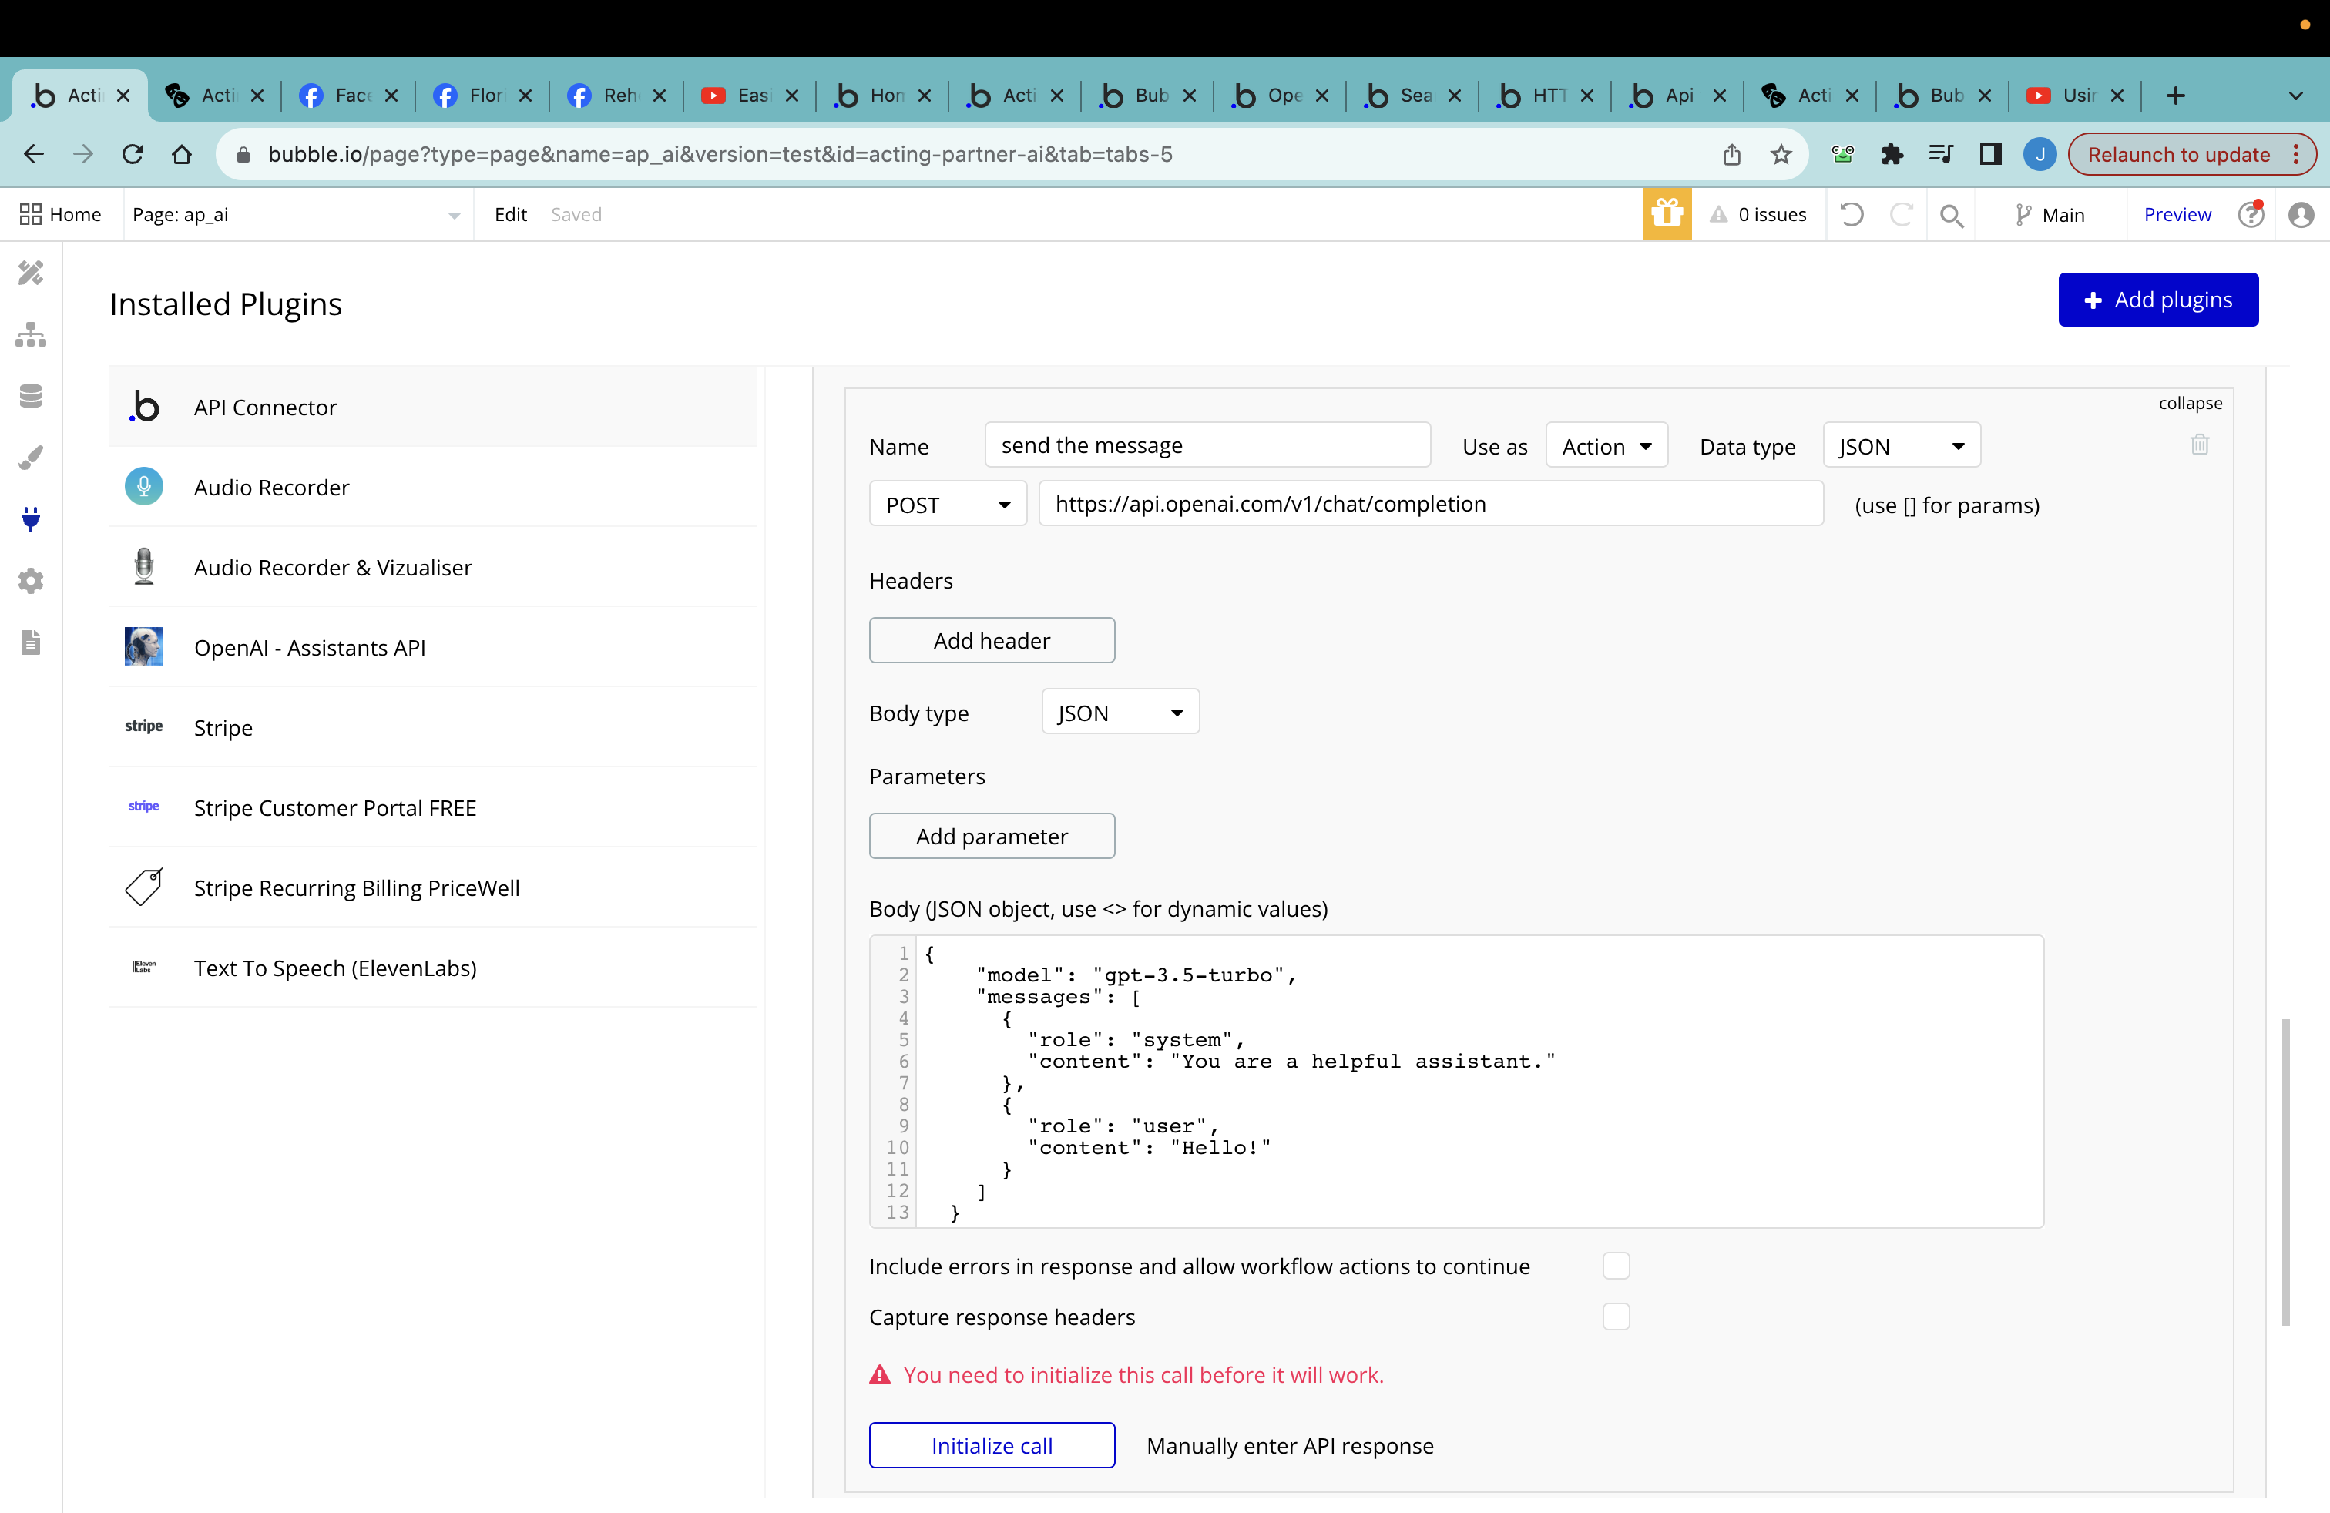Enable include errors in response checkbox
Viewport: 2330px width, 1513px height.
coord(1615,1266)
